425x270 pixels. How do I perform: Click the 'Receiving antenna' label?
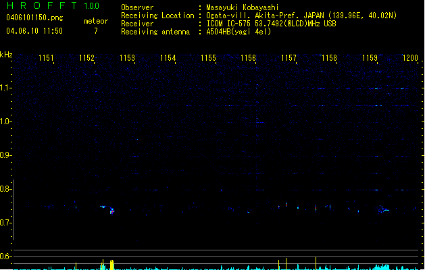[155, 32]
